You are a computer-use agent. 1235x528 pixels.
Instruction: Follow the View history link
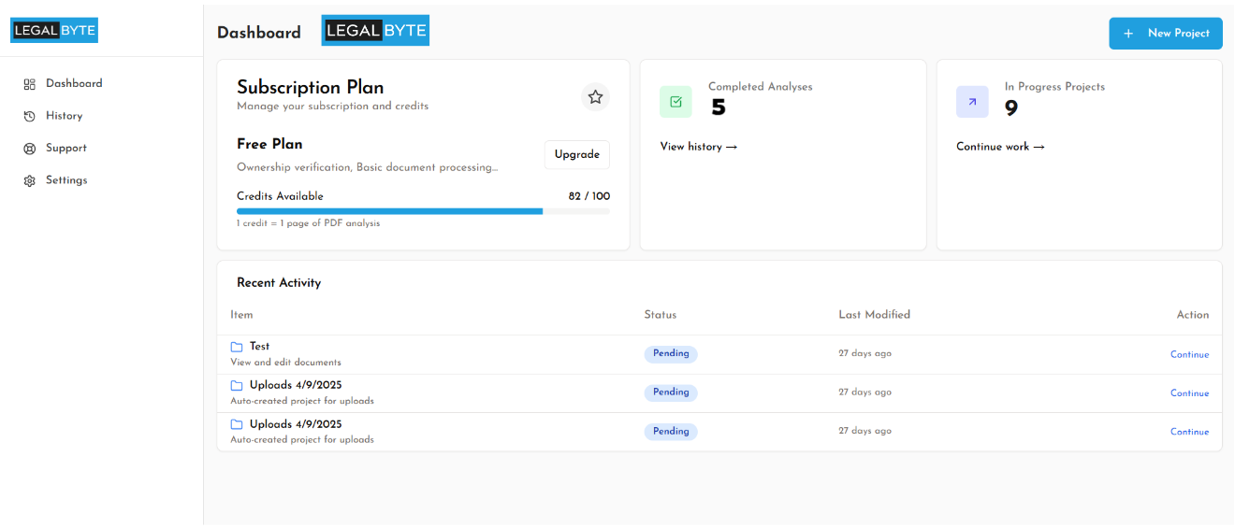pyautogui.click(x=699, y=147)
